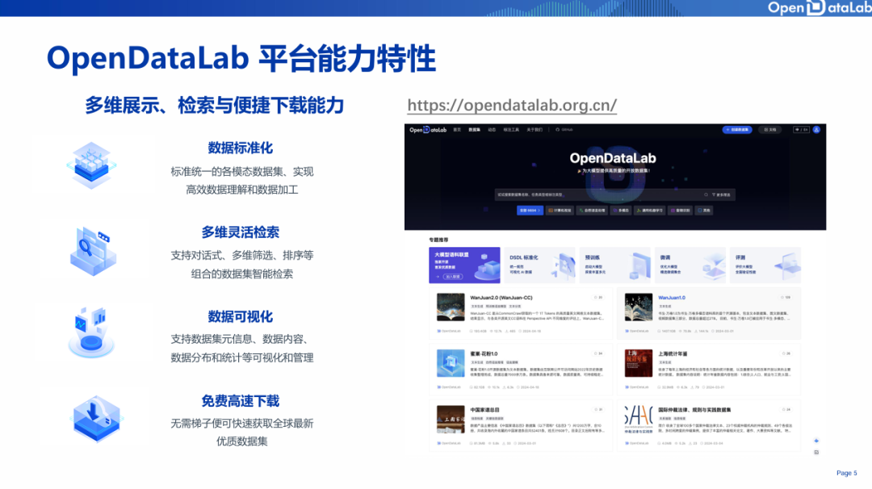
Task: Click the blue floating assistant icon
Action: 816,441
